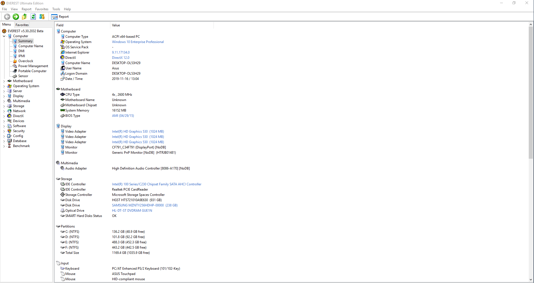534x283 pixels.
Task: Expand the Motherboard tree node
Action: tap(4, 81)
